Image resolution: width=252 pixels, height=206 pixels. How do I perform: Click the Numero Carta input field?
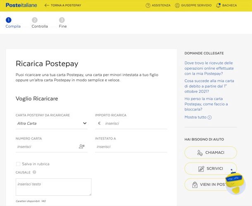pyautogui.click(x=52, y=147)
